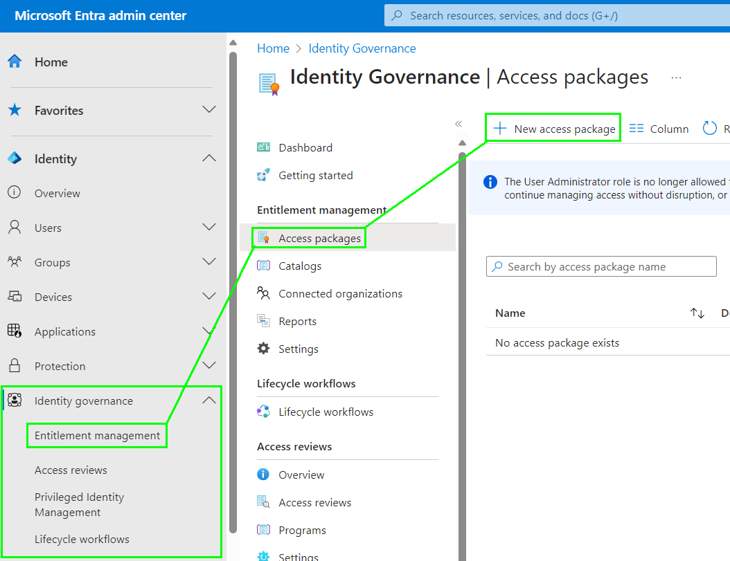
Task: Collapse the side menu with double-chevron
Action: (458, 124)
